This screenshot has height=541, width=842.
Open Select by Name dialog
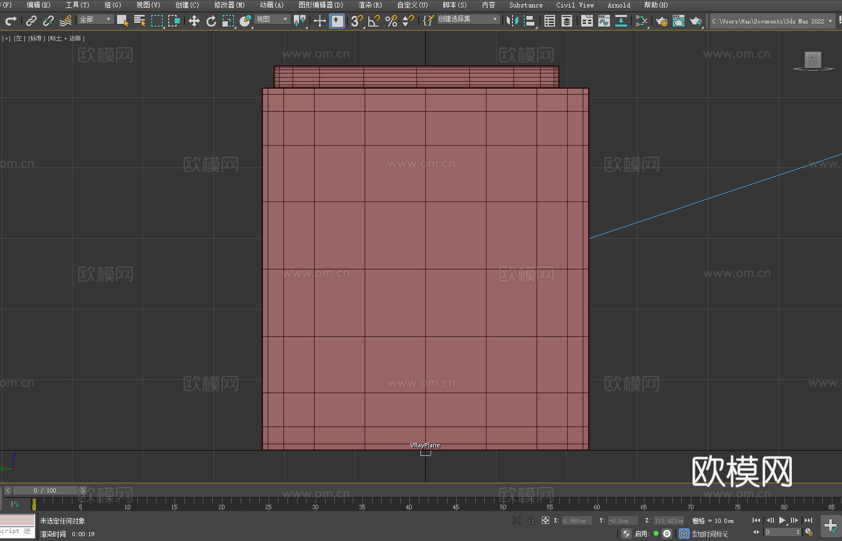click(139, 21)
